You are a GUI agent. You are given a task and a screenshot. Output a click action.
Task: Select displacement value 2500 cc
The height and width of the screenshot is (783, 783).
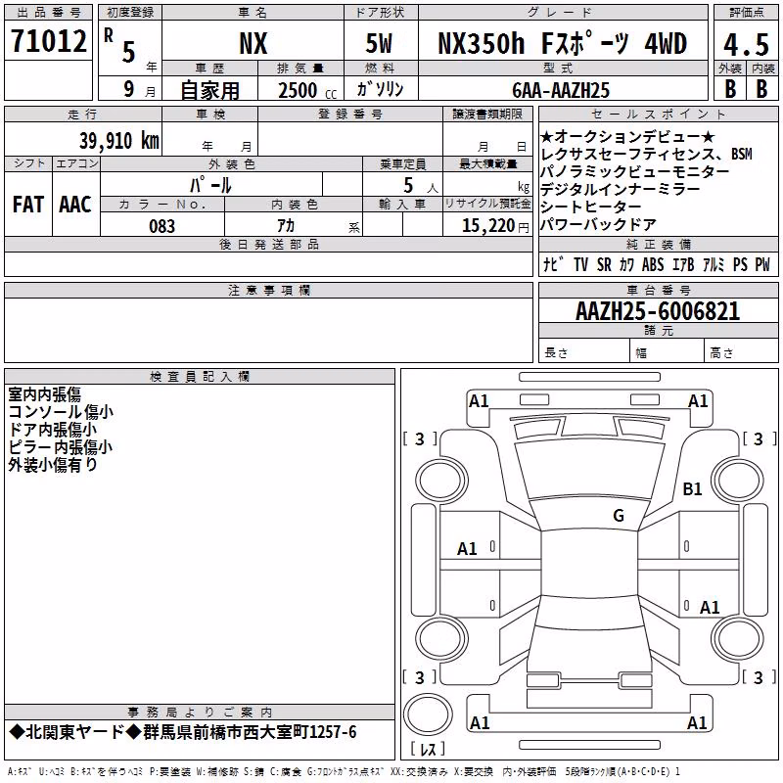click(307, 91)
